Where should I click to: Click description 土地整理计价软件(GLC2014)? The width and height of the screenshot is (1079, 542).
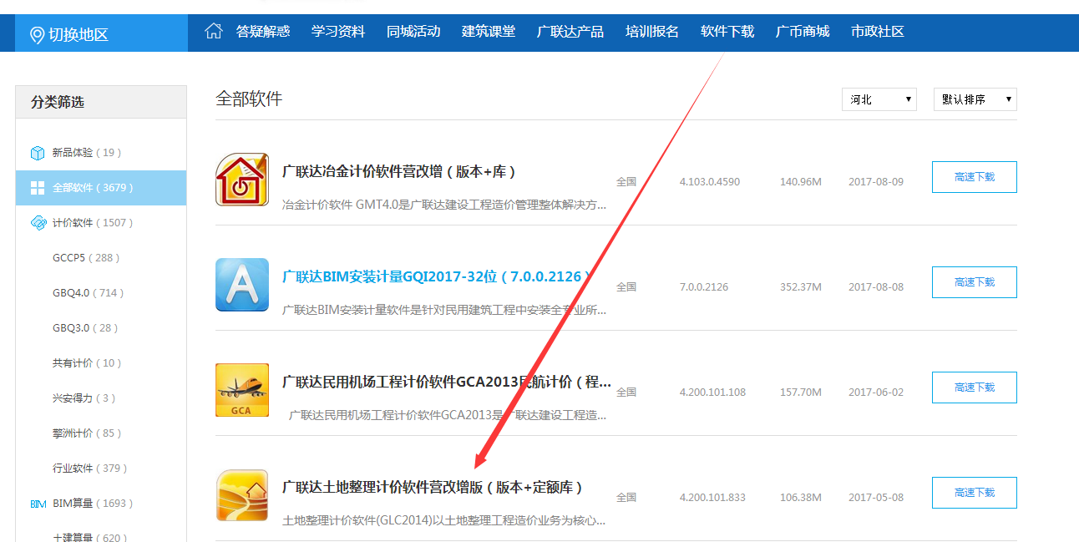(444, 520)
